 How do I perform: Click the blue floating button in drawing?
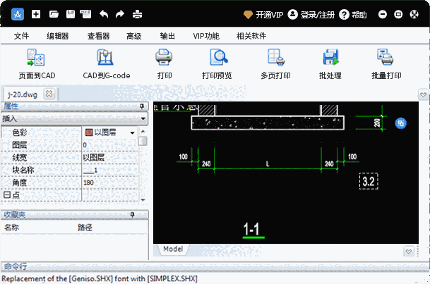400,123
